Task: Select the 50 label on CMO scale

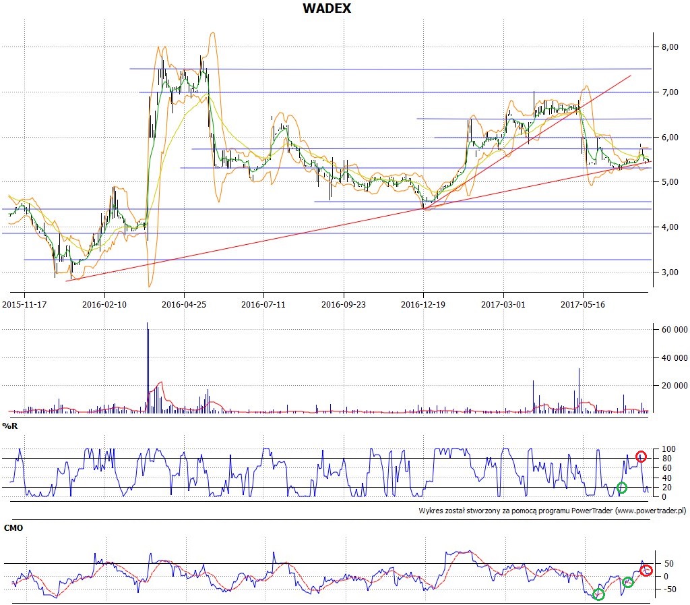Action: (x=669, y=564)
